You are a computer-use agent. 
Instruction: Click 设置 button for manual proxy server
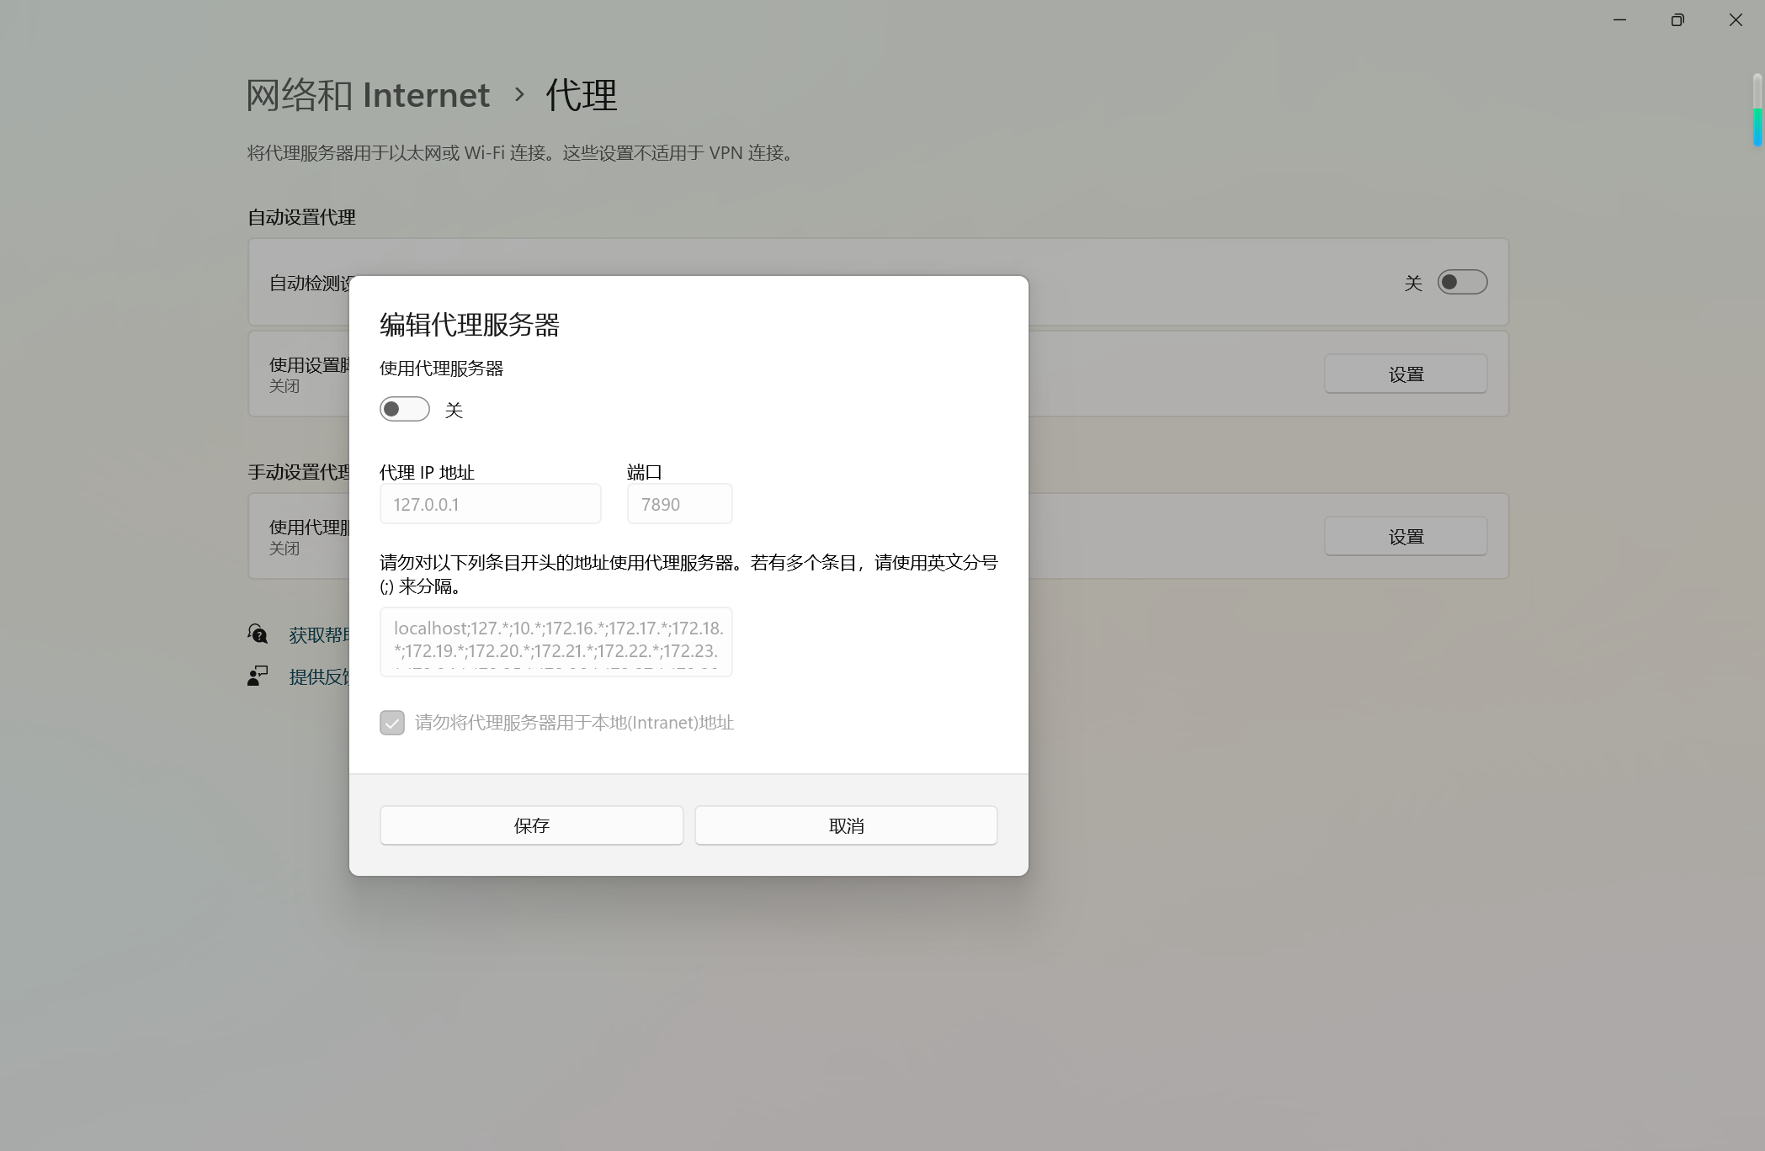pos(1405,536)
